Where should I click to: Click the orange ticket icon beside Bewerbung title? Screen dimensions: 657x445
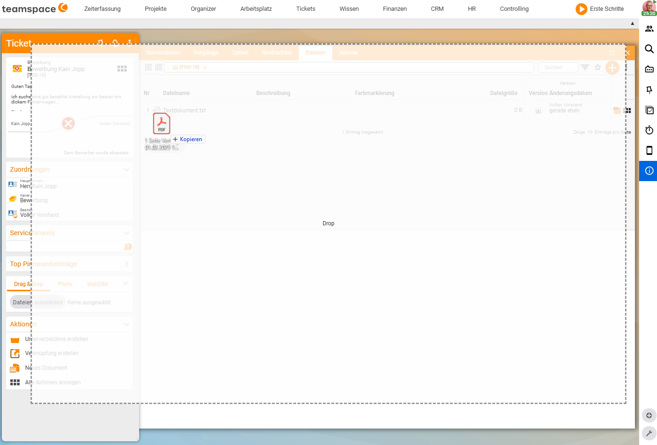pos(17,69)
